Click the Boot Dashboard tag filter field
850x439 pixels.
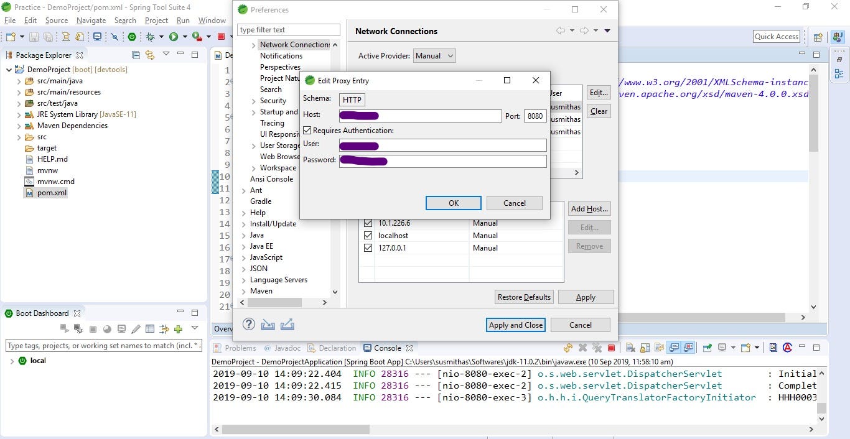pyautogui.click(x=104, y=346)
